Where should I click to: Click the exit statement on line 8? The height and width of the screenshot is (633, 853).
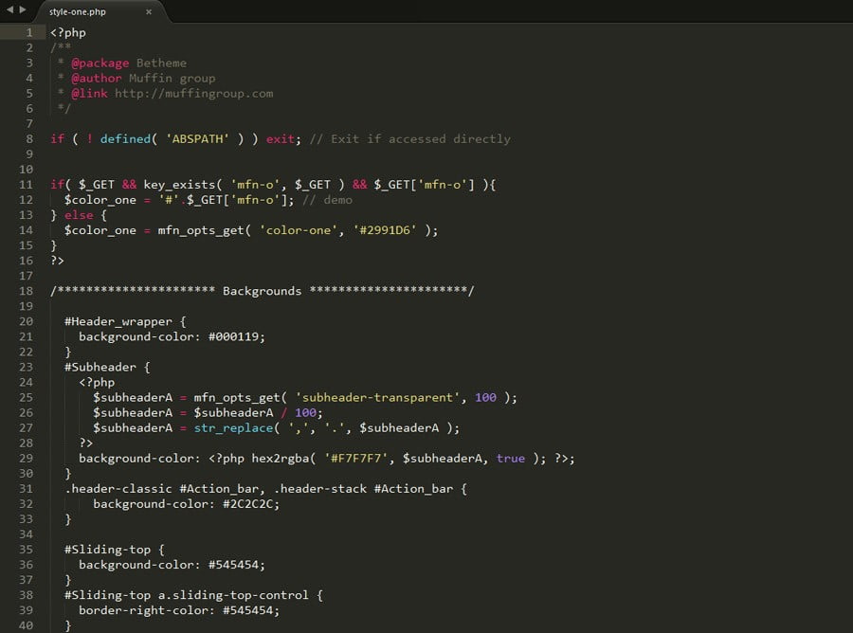[281, 138]
